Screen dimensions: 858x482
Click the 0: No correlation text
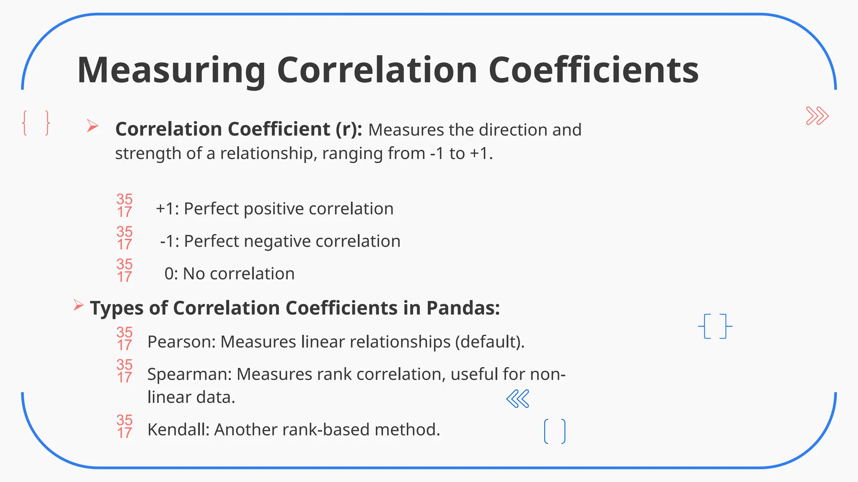(230, 274)
